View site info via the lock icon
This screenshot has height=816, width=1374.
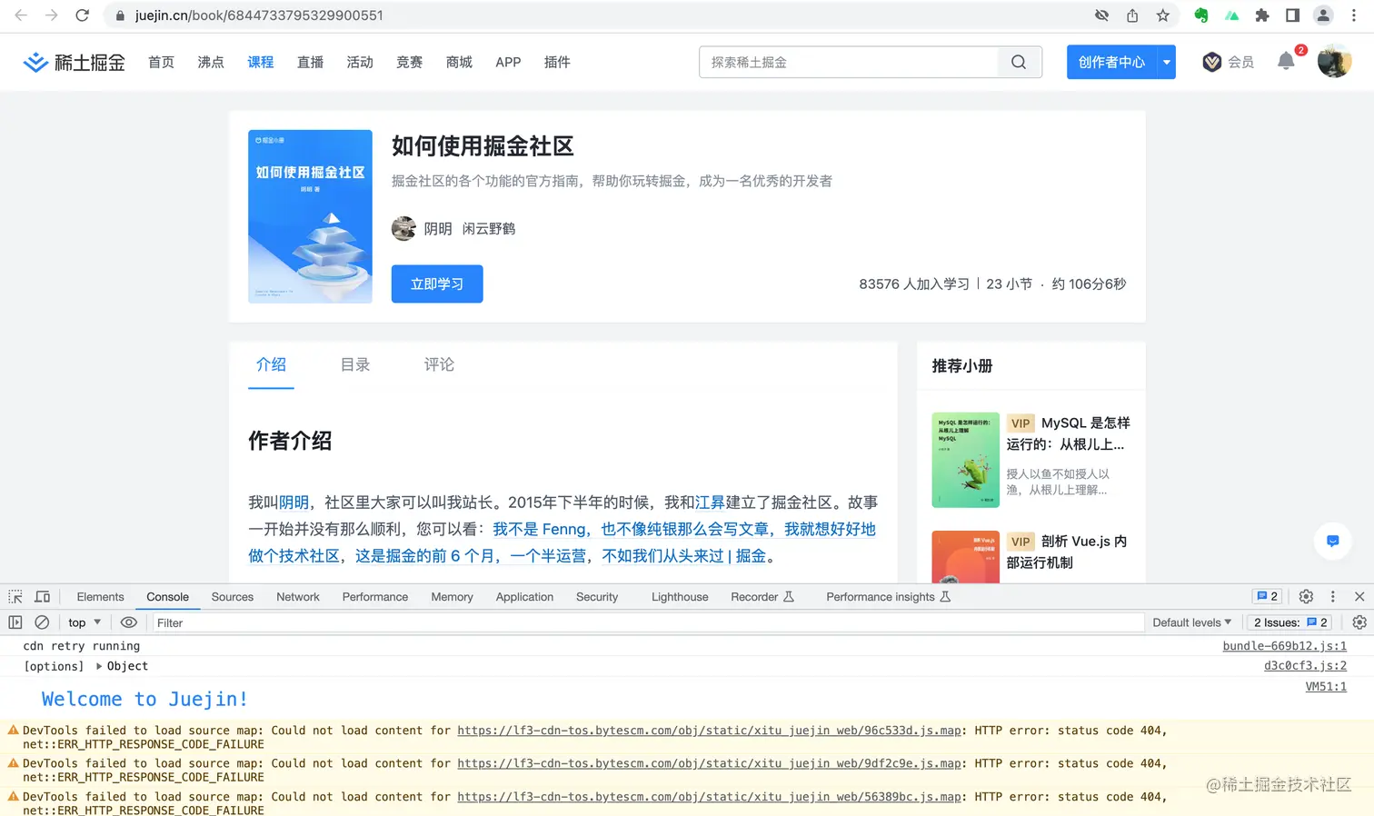tap(120, 15)
